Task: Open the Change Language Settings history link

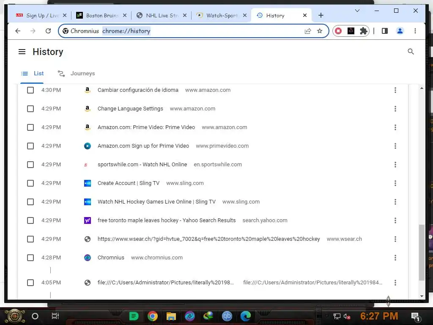Action: [x=130, y=109]
